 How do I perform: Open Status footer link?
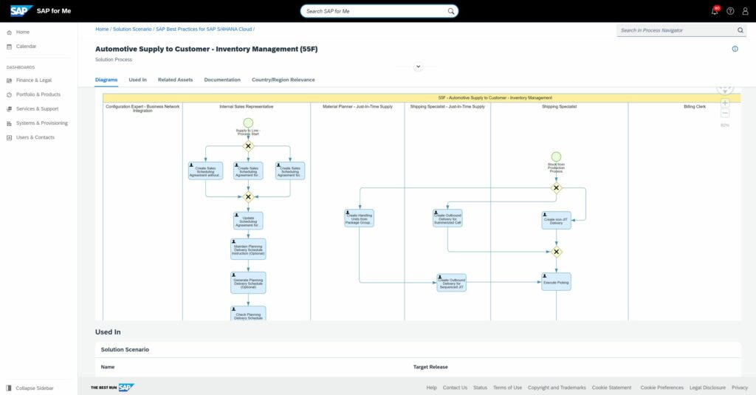tap(480, 388)
